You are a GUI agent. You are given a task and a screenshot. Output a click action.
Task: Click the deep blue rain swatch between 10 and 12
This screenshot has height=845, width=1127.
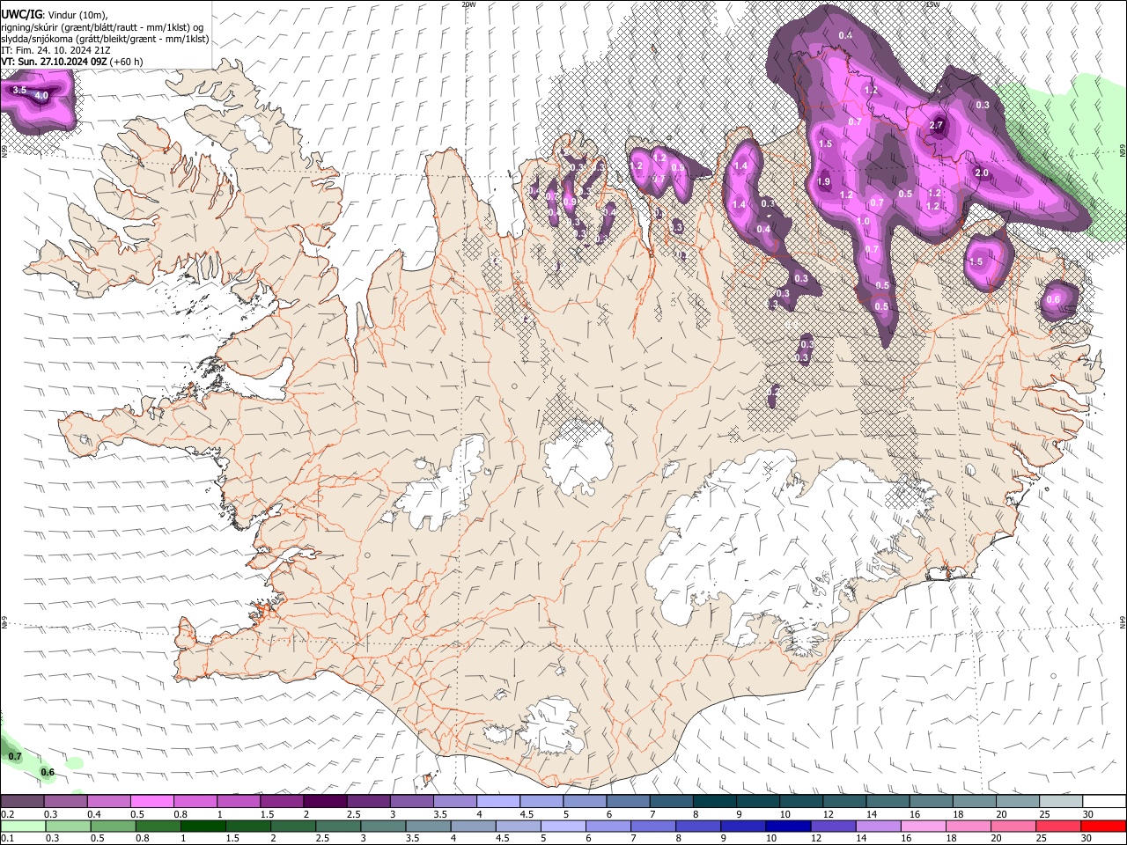pos(788,827)
